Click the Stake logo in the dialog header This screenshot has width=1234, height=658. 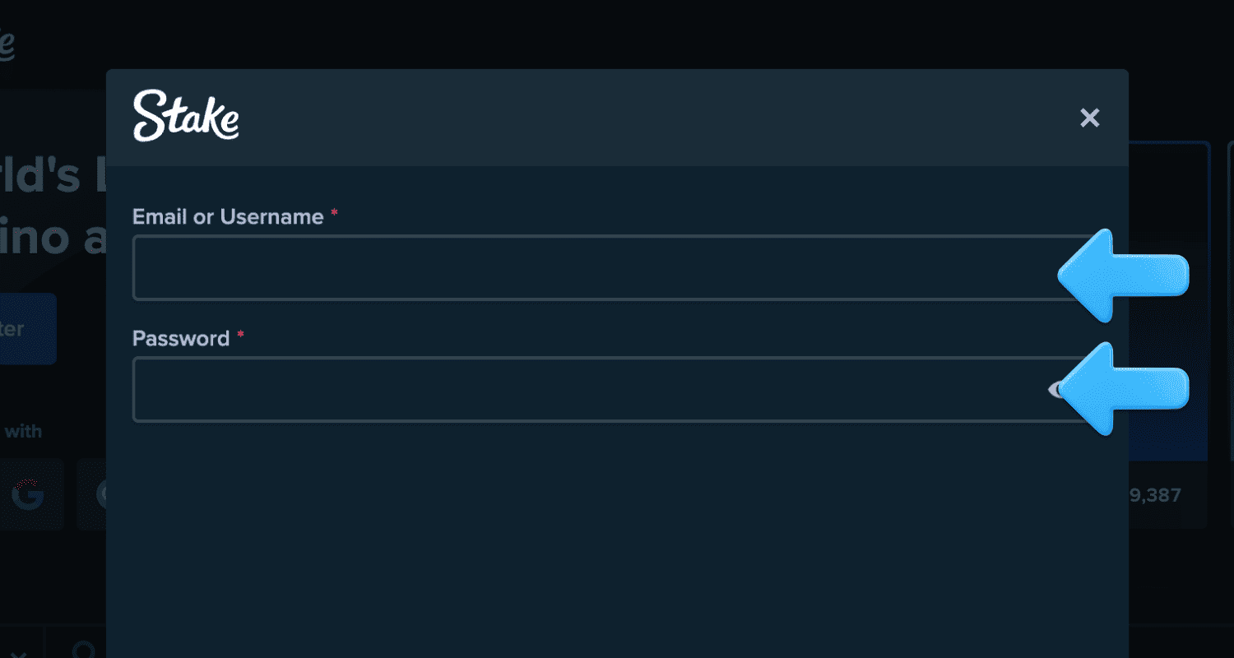[186, 116]
